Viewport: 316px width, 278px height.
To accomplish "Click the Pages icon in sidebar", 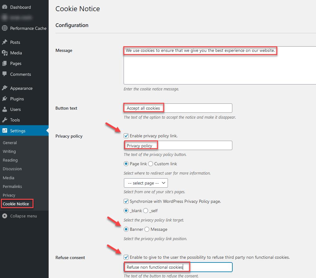I will [x=4, y=63].
